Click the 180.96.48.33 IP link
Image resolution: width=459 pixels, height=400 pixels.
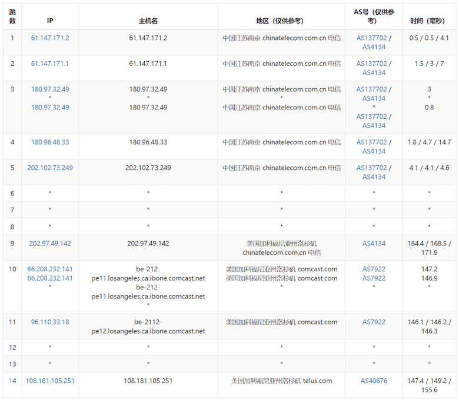click(50, 142)
